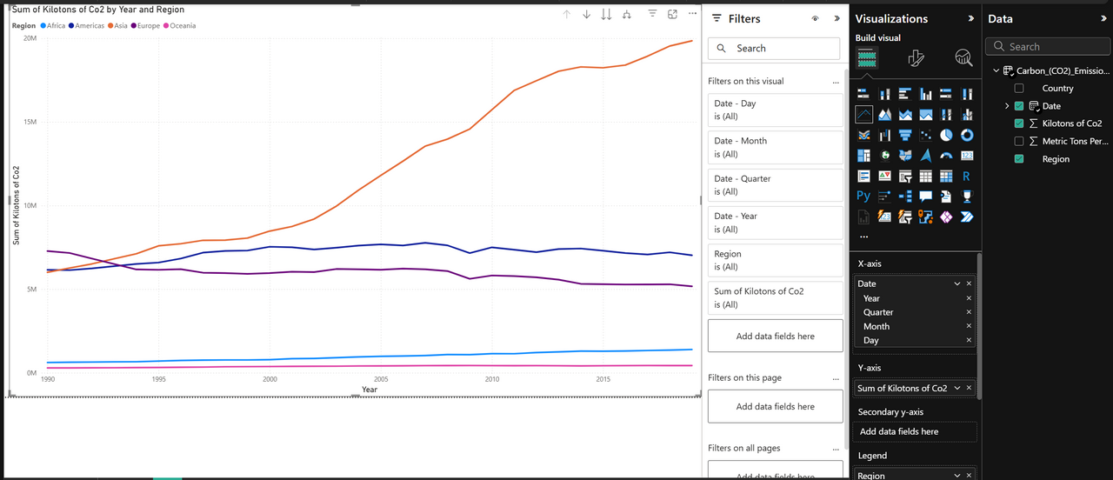Collapse the Data pane
The height and width of the screenshot is (480, 1113).
pos(1103,18)
